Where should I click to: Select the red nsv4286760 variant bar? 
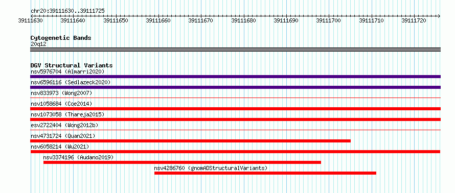pos(265,173)
